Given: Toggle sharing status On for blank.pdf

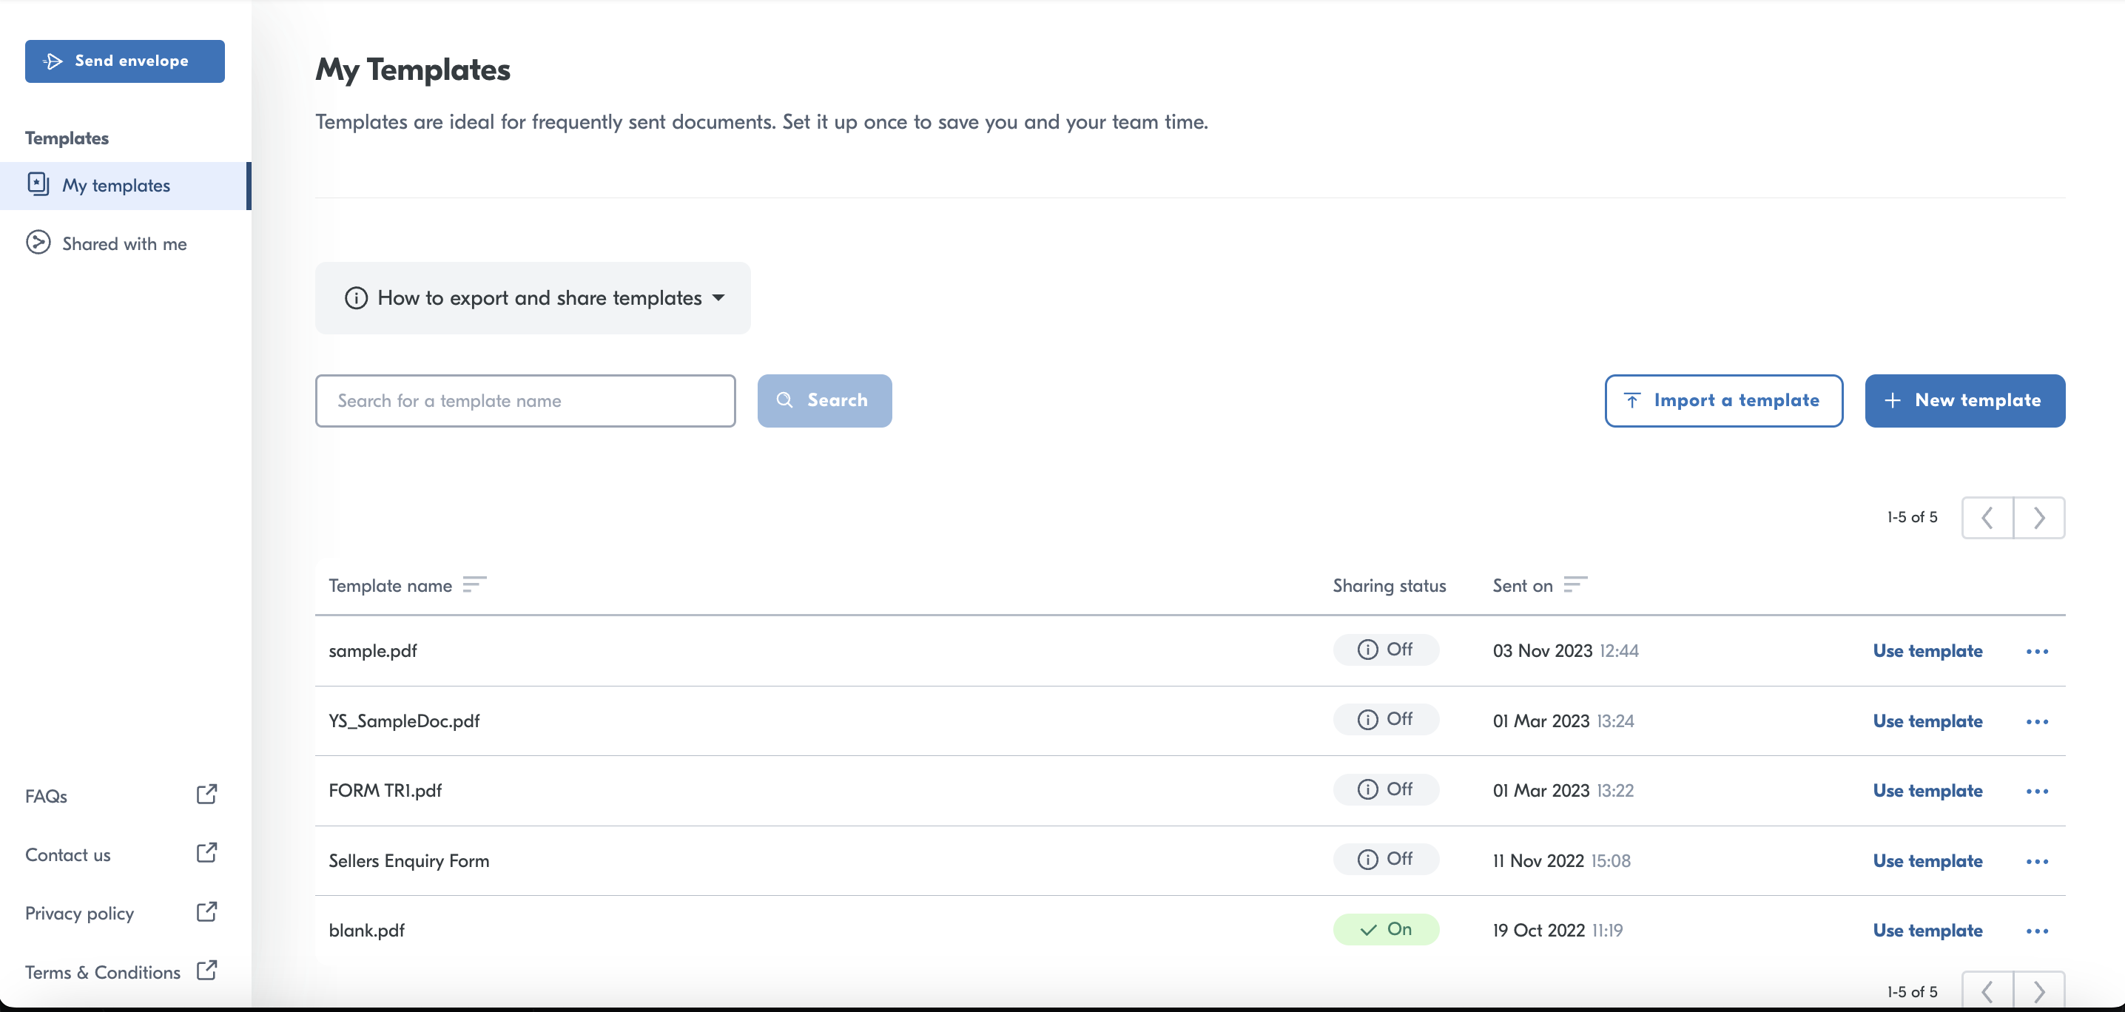Looking at the screenshot, I should (x=1386, y=930).
